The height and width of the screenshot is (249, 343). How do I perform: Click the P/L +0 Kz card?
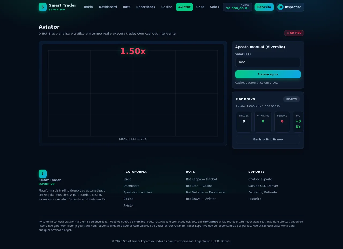pos(298,122)
